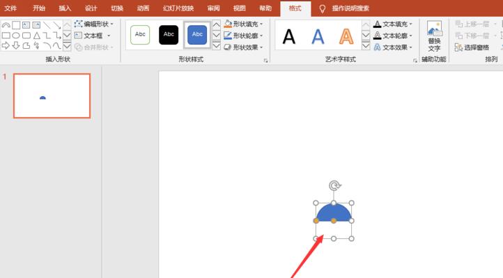Apply the black A WordArt style

tap(288, 36)
